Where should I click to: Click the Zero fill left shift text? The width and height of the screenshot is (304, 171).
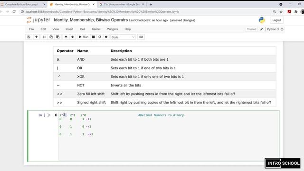point(91,94)
